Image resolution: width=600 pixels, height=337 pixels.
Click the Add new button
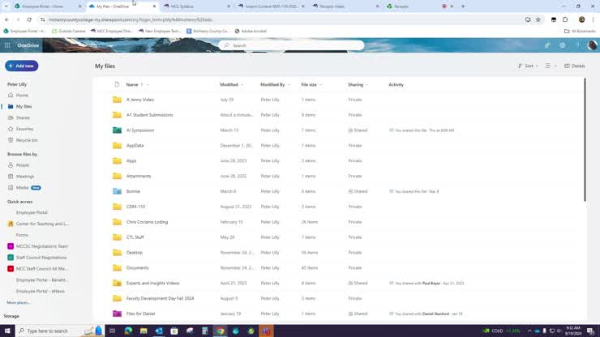tap(21, 66)
